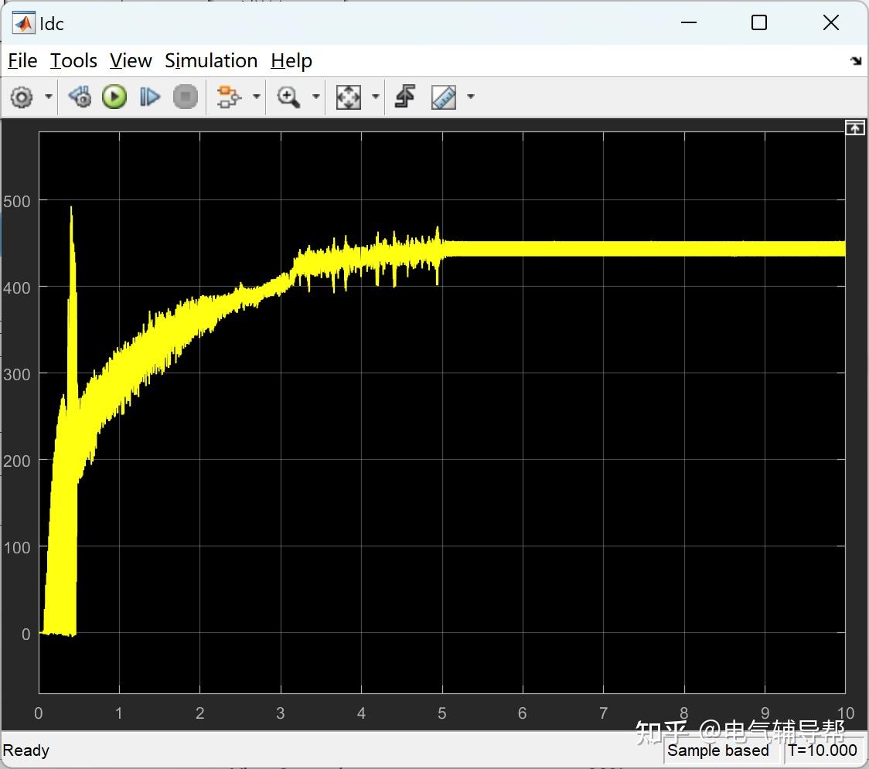The width and height of the screenshot is (869, 769).
Task: Highlight the Simulink block icon
Action: [x=229, y=97]
